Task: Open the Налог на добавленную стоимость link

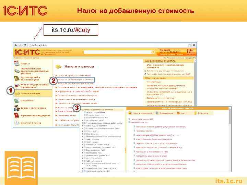Action: point(75,79)
